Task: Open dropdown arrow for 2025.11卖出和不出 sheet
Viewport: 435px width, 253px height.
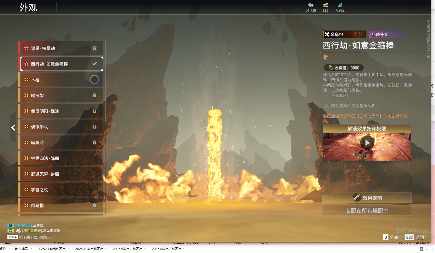Action: coord(69,249)
